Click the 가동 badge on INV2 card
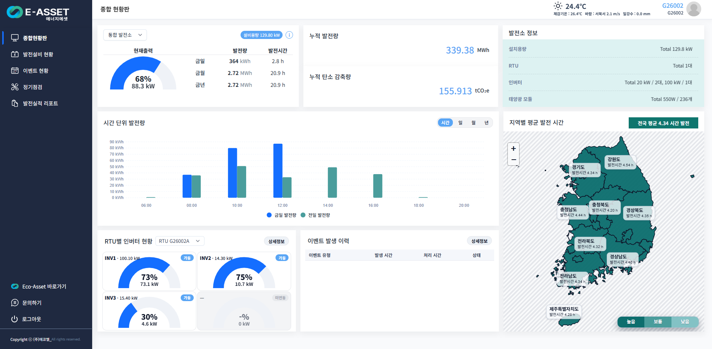The image size is (712, 349). click(x=282, y=258)
